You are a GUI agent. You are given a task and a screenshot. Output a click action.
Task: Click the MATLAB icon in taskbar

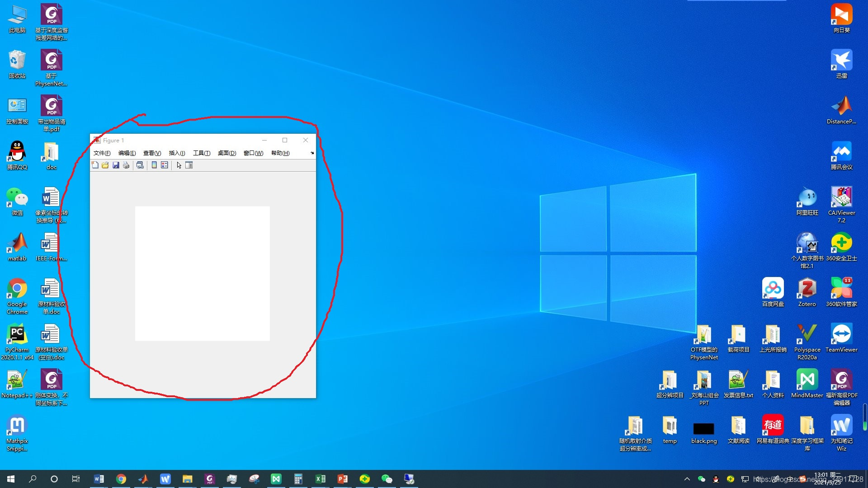[x=143, y=479]
